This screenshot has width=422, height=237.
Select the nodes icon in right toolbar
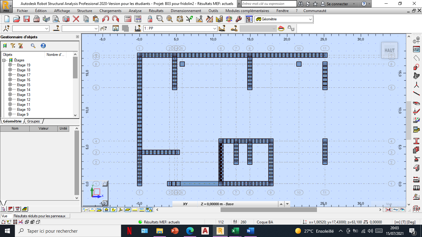pos(416,85)
